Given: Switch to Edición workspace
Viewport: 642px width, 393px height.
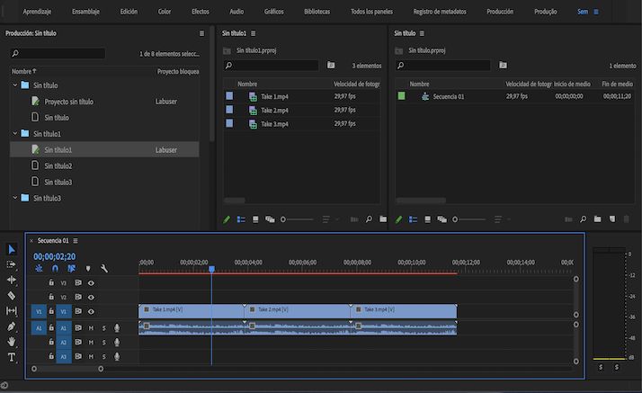Looking at the screenshot, I should tap(129, 12).
